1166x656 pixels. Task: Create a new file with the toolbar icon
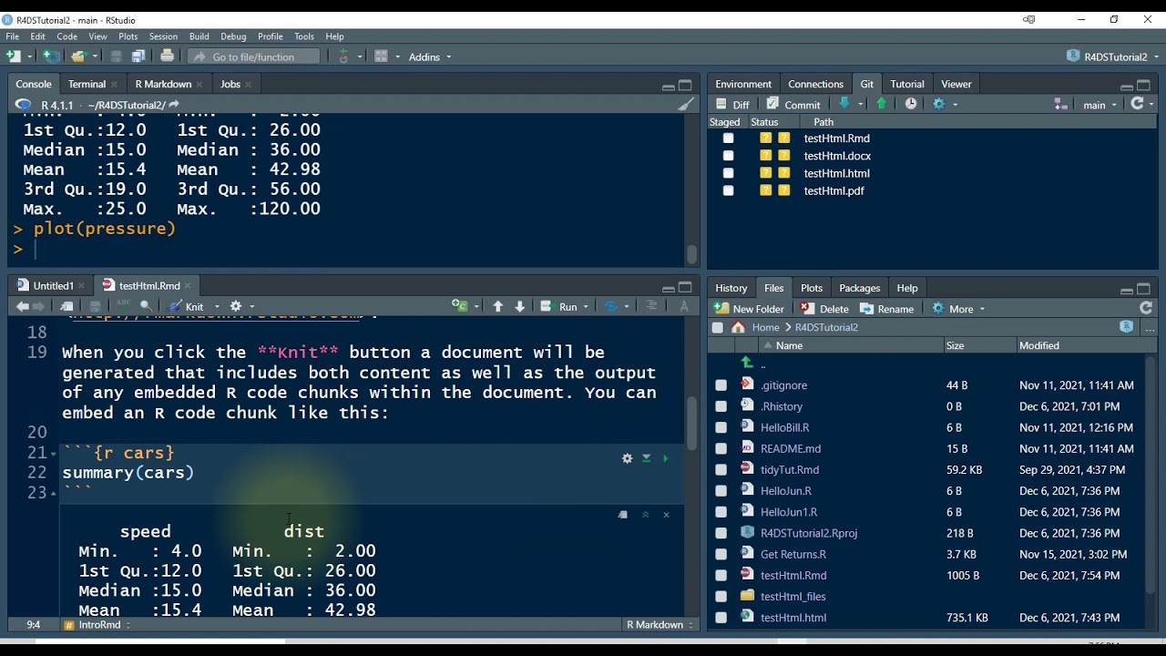[13, 56]
